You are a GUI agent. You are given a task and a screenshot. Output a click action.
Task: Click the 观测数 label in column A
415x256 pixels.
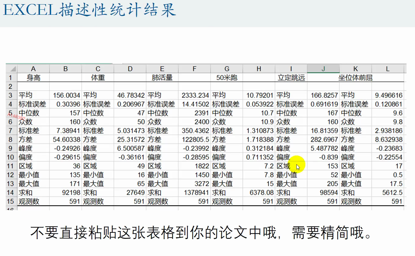point(29,201)
